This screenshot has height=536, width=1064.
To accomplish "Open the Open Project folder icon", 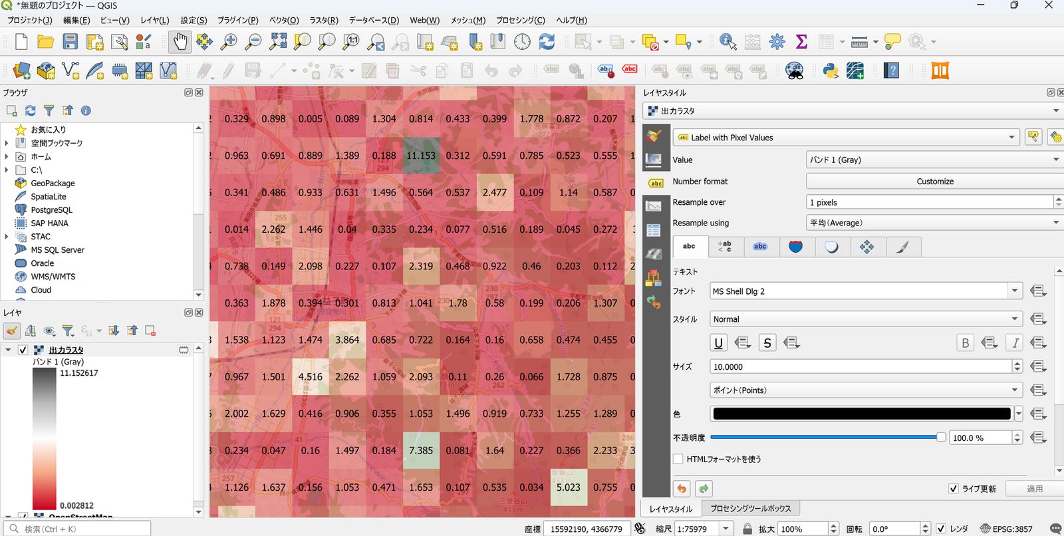I will pos(45,42).
